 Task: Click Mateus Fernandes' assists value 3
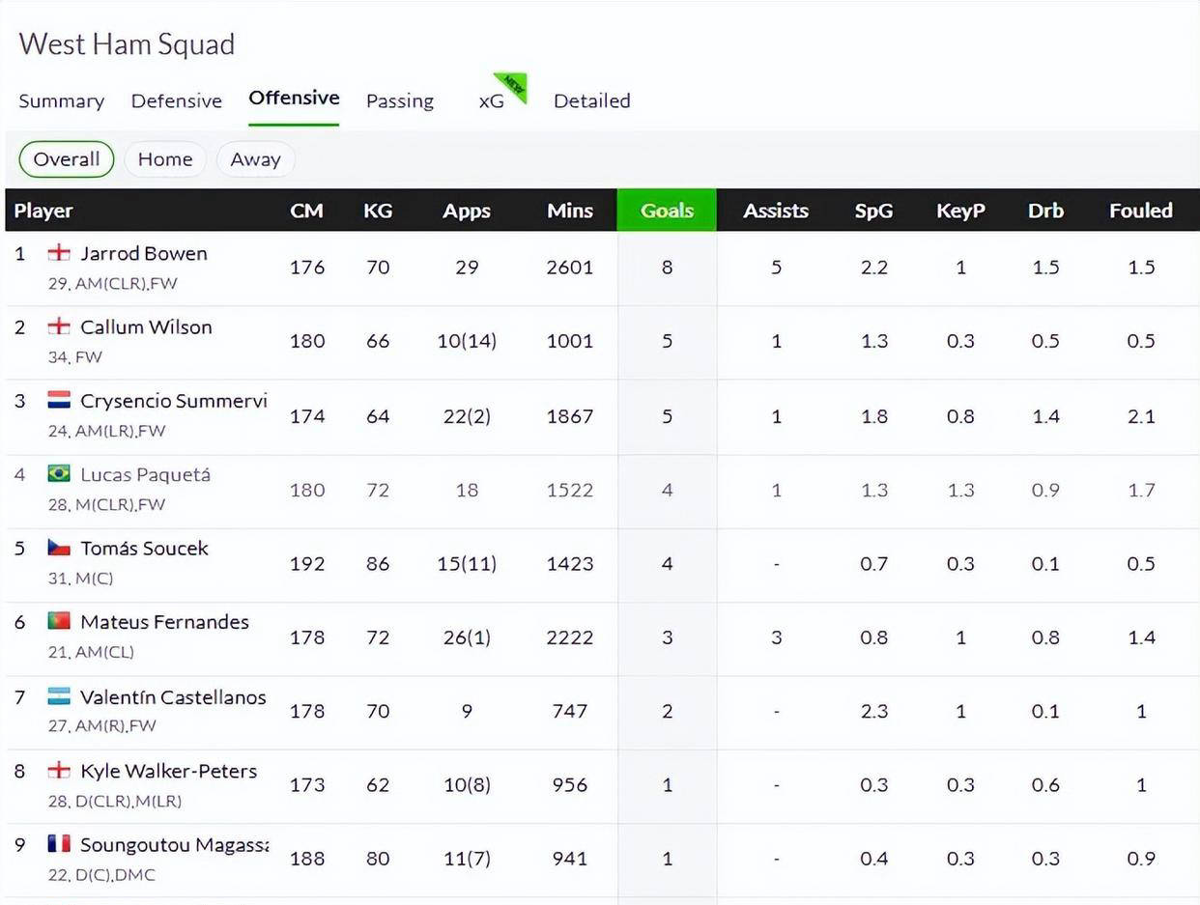(x=776, y=637)
